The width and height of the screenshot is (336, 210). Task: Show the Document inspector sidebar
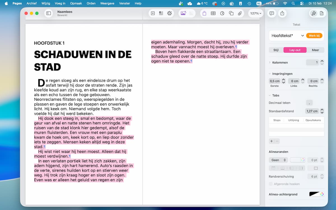point(321,13)
